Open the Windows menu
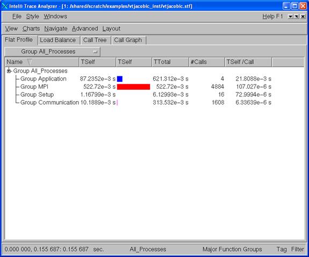Screen dimensions: 309x257 point(55,16)
